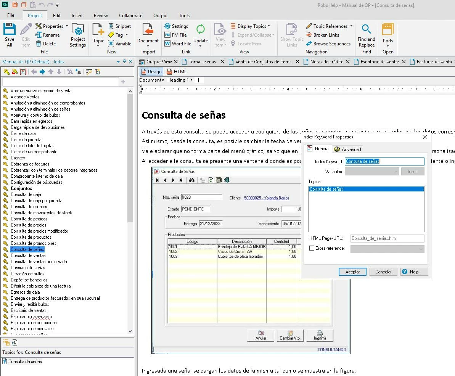Open Index pod options dropdown arrow
Screen dimensions: 455x376
[118, 61]
